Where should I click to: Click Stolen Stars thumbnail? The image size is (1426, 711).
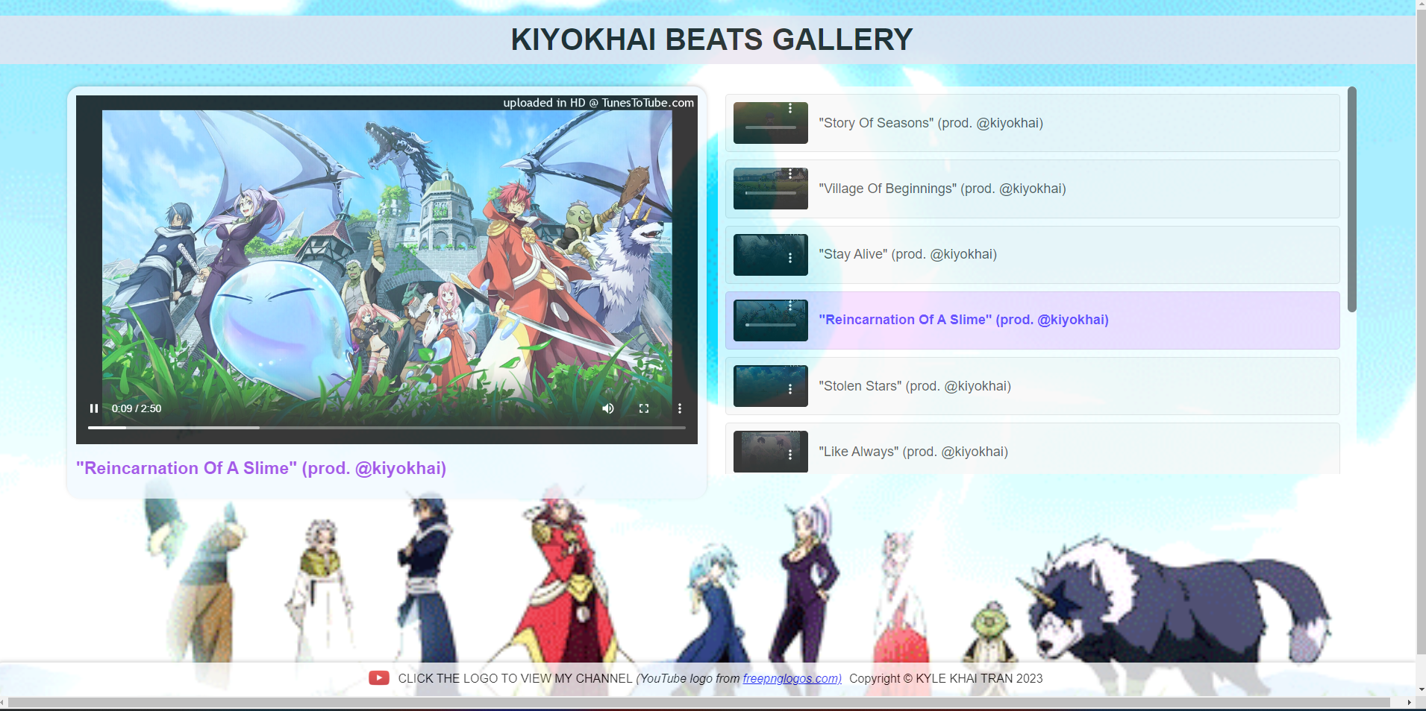pyautogui.click(x=771, y=386)
